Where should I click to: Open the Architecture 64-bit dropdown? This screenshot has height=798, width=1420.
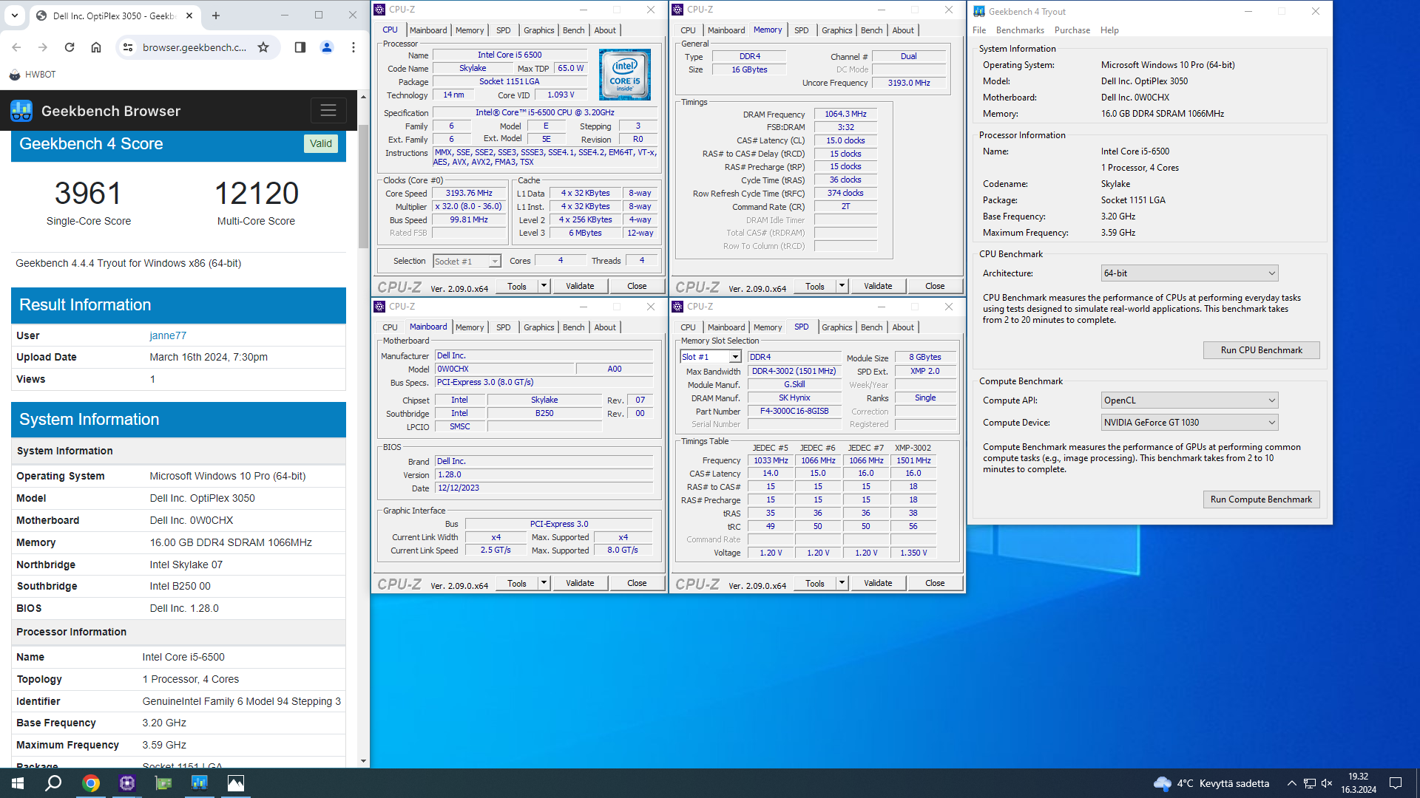1189,273
